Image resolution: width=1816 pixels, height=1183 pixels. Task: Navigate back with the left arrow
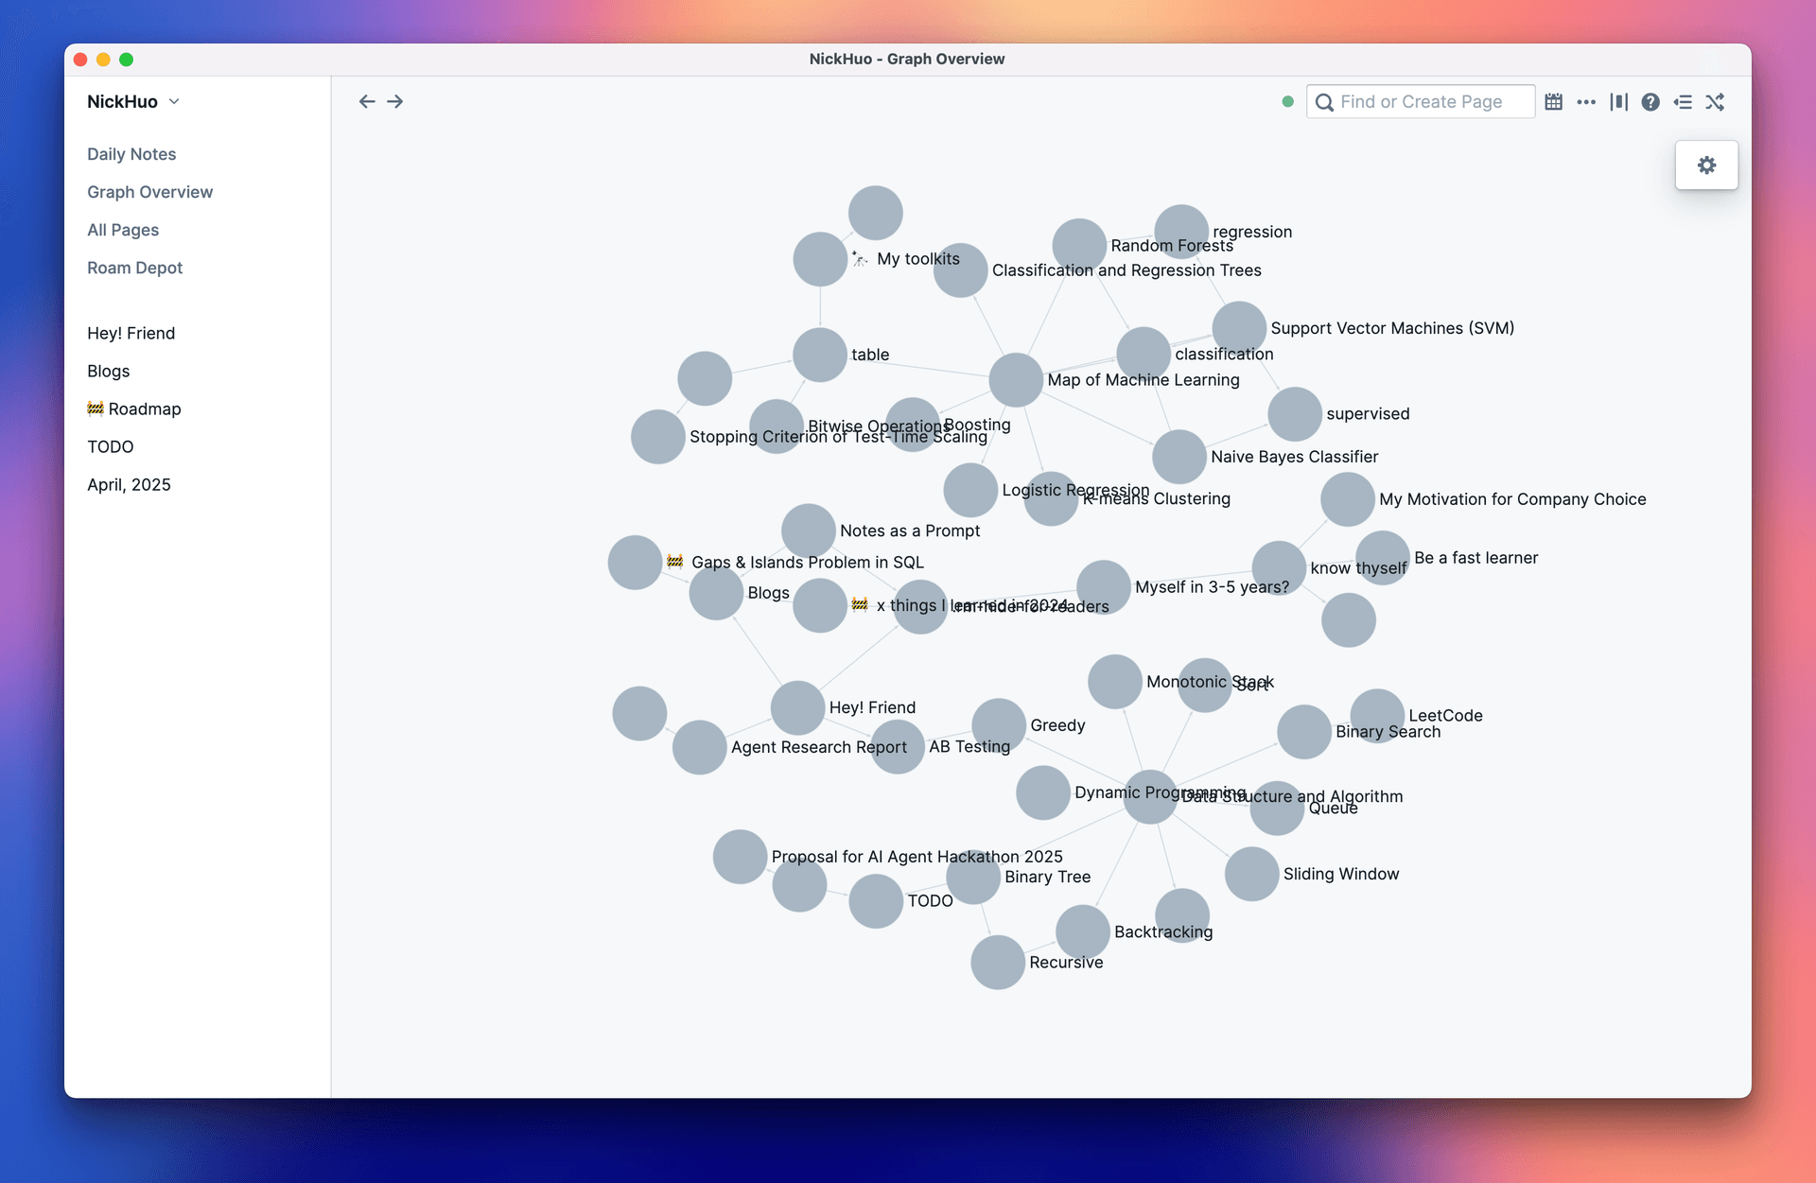click(367, 101)
